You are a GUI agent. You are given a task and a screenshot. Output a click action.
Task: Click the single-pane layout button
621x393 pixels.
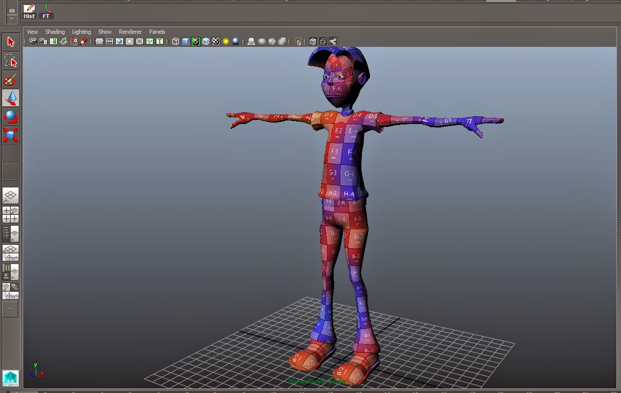coord(313,41)
